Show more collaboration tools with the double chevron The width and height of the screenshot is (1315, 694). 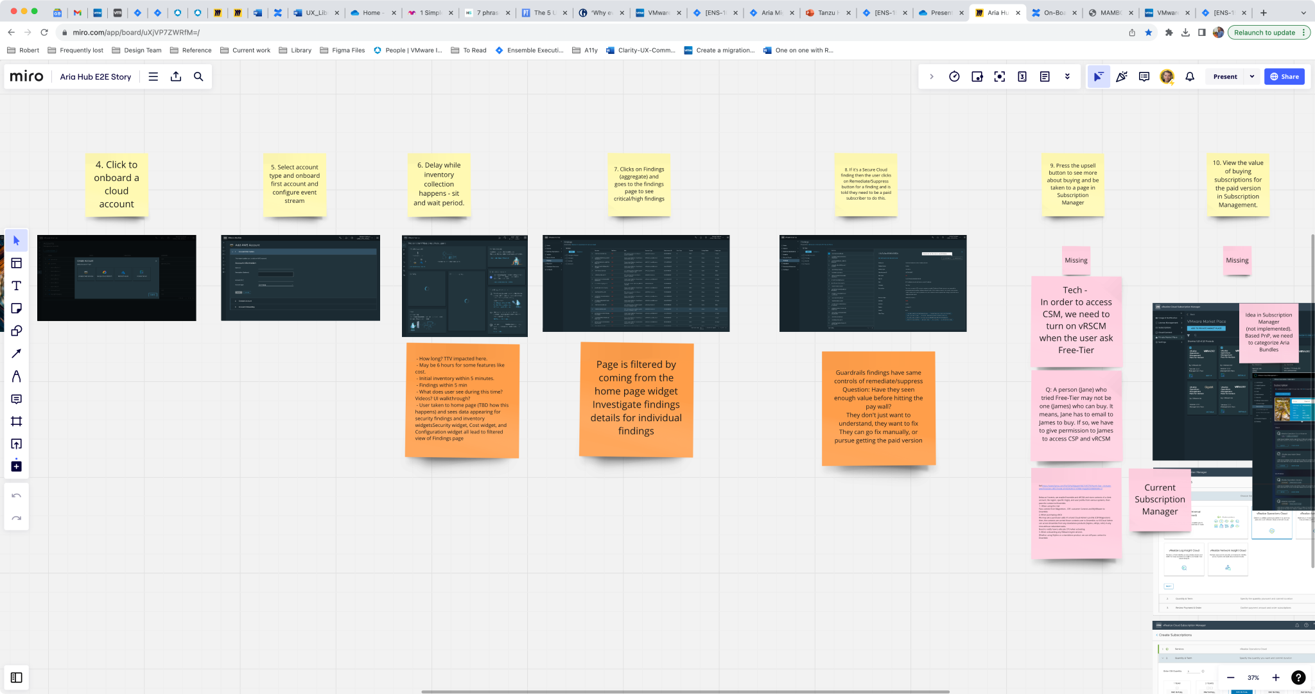[1067, 76]
